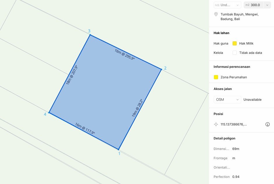
Task: Select polygon vertex 4 on the map
Action: [x=49, y=113]
